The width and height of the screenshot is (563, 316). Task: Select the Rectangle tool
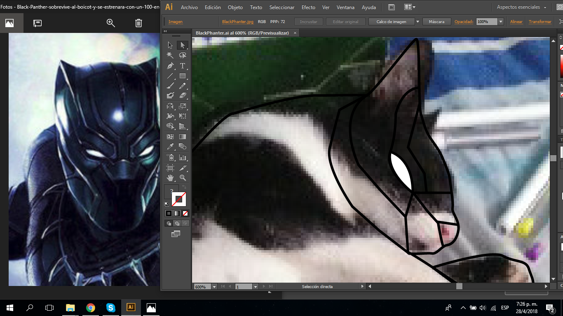[183, 76]
